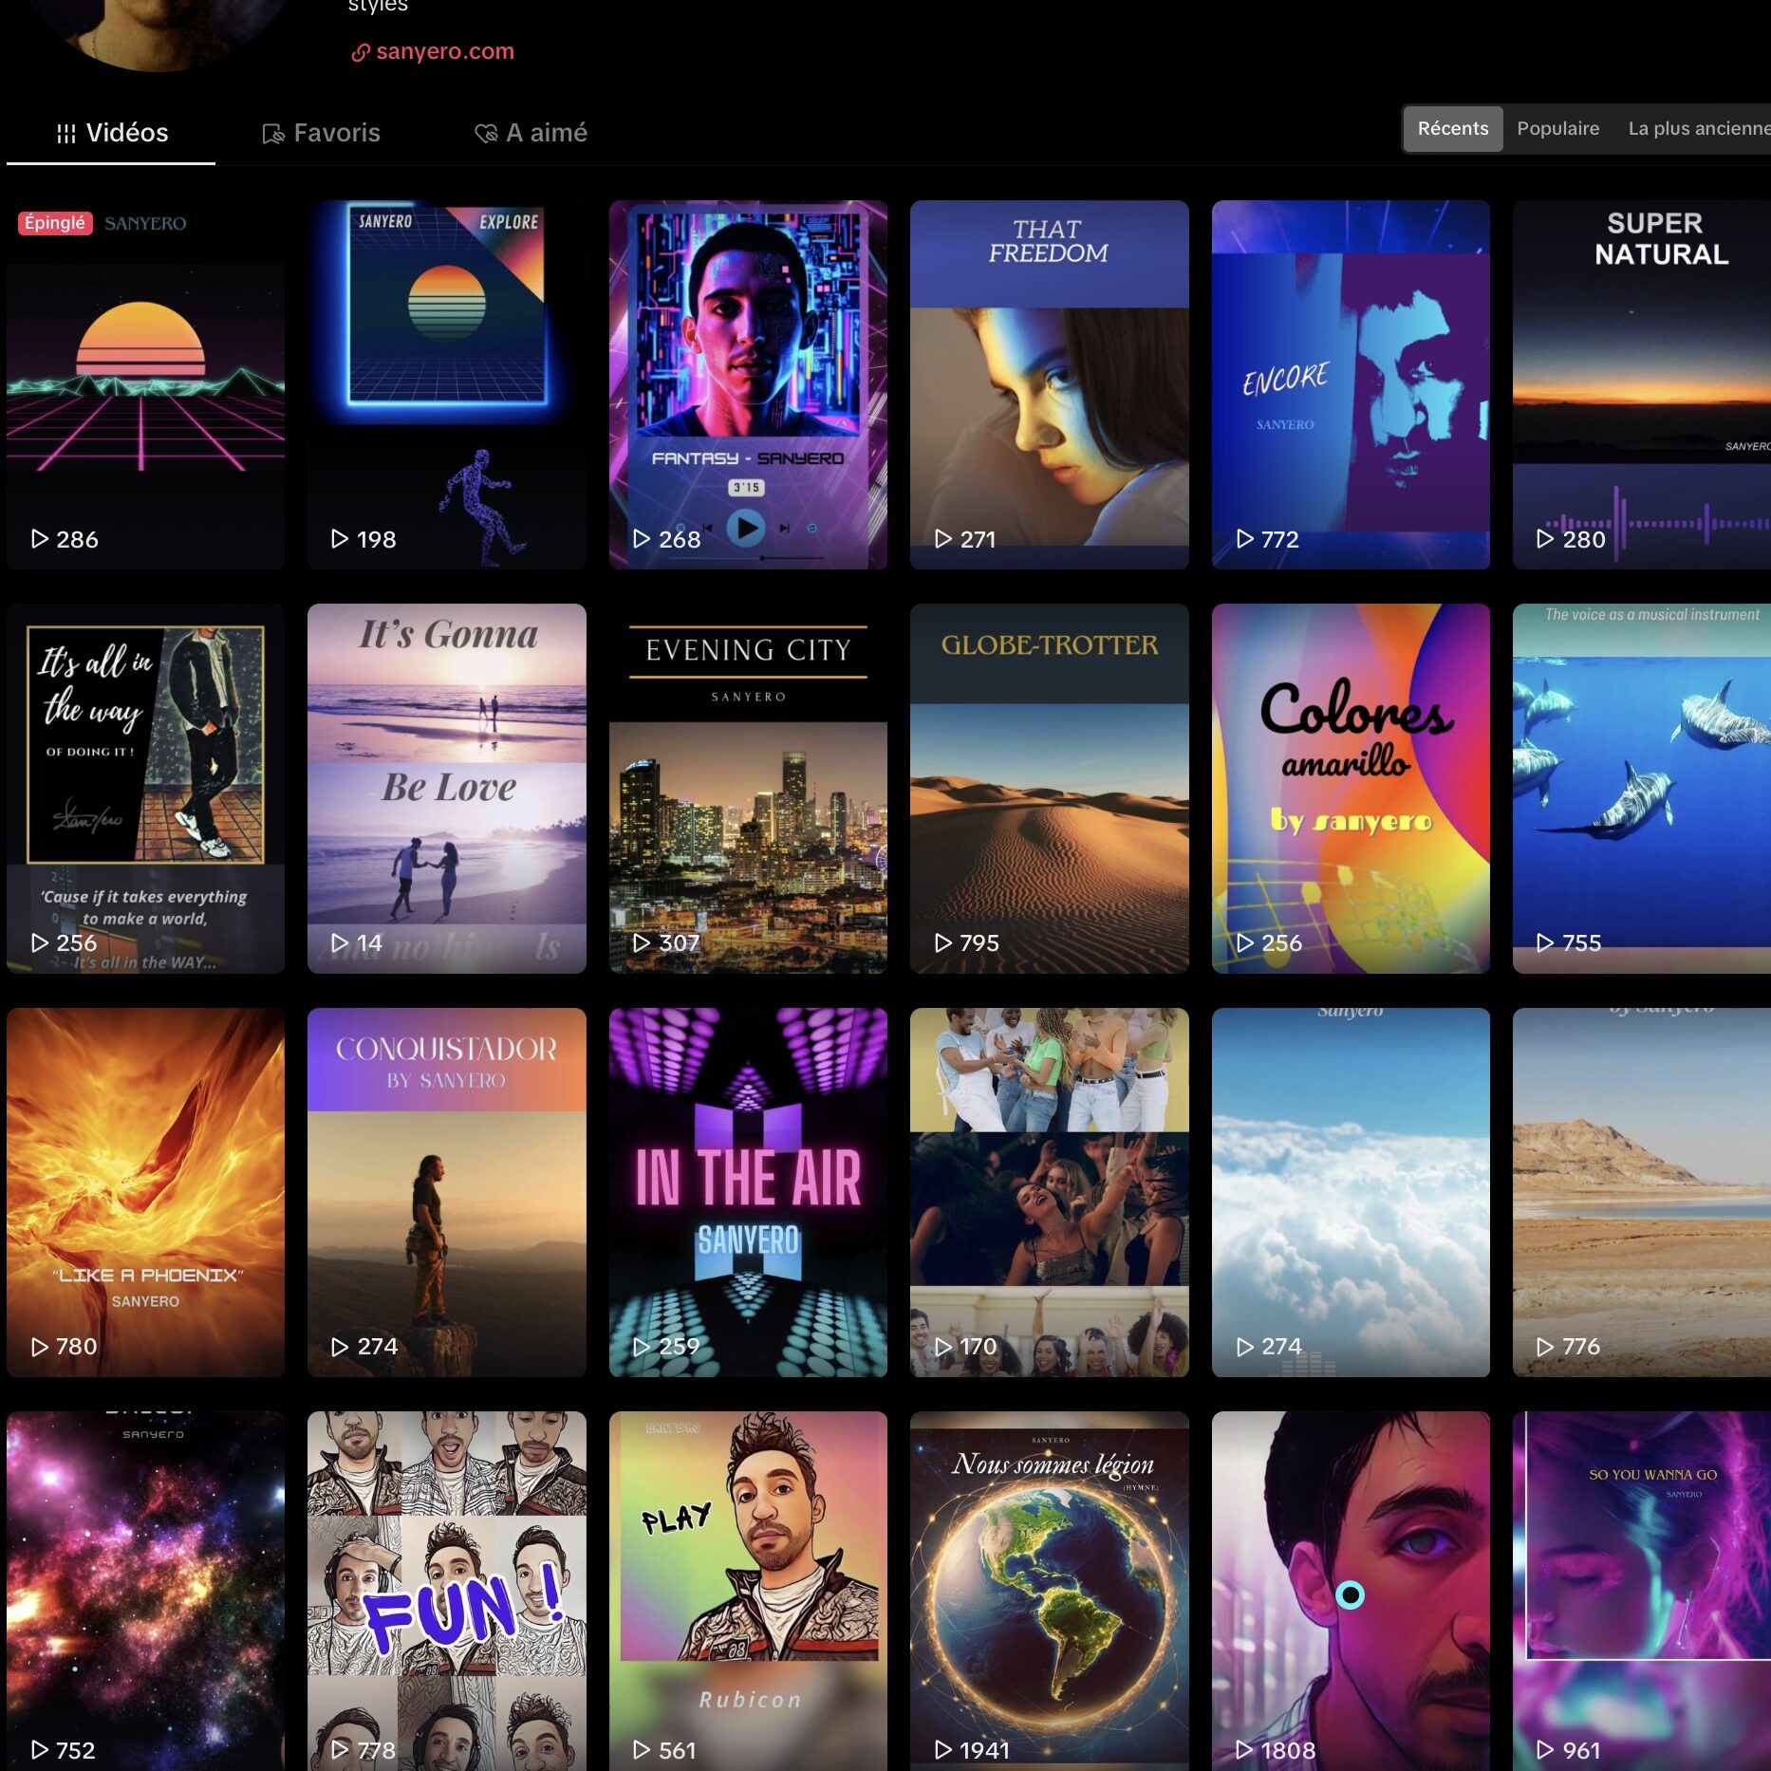Click play icon on Rubicon video, 561 views
Screen dimensions: 1771x1771
642,1749
